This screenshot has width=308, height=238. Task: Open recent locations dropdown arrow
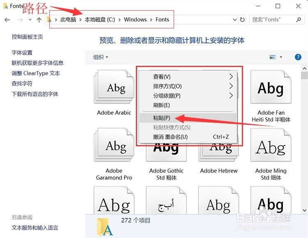coord(30,20)
